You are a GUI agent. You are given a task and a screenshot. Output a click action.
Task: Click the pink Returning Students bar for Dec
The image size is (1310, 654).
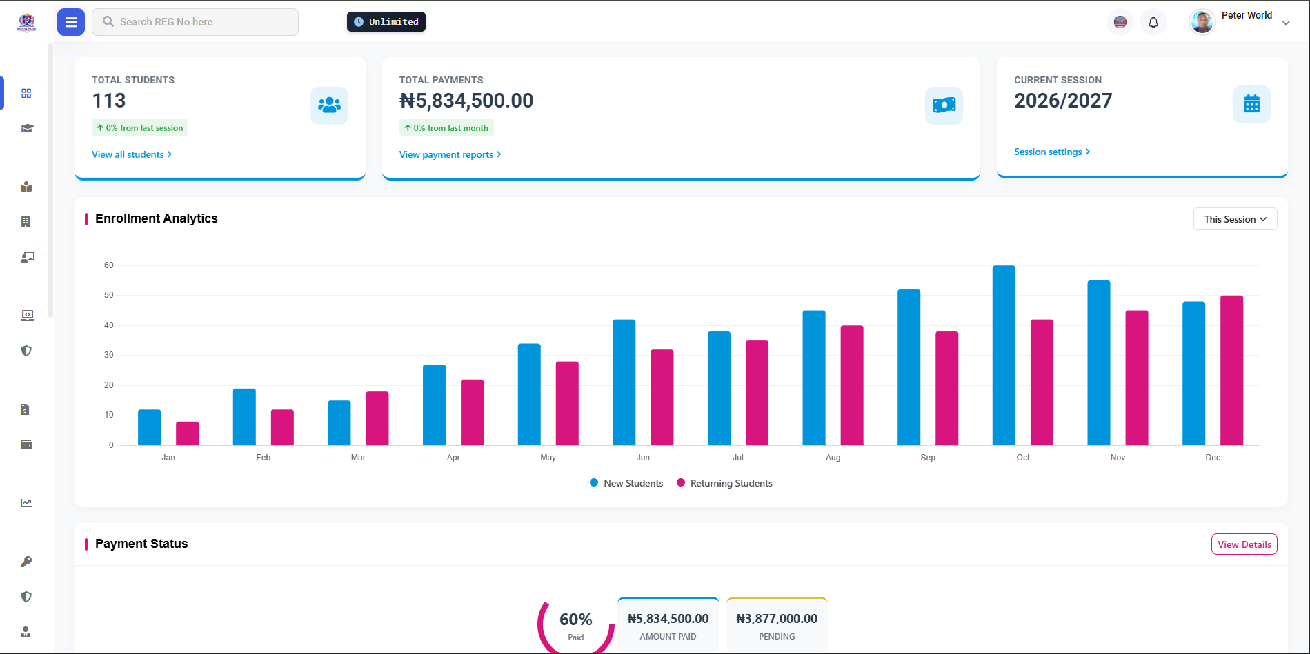pos(1232,371)
